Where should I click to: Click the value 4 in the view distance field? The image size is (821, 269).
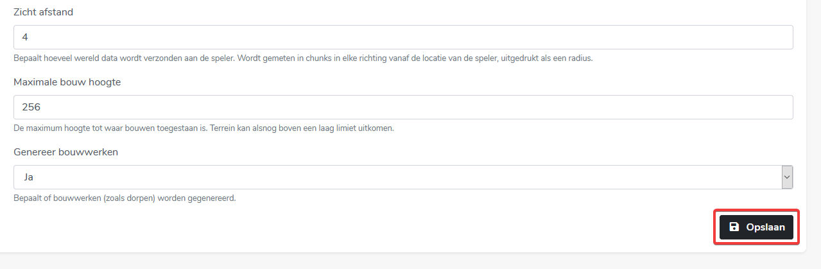click(25, 37)
